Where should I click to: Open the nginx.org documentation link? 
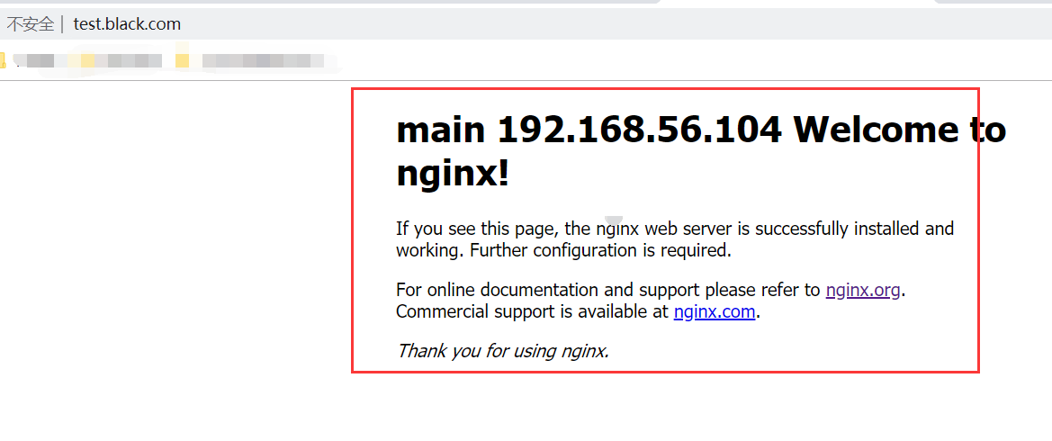(863, 291)
